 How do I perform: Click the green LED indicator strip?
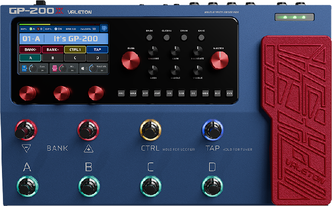coord(295,17)
